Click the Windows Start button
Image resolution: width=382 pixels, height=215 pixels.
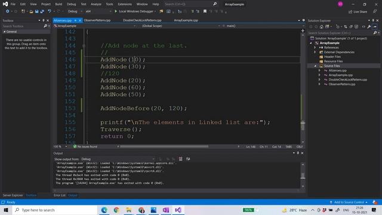(x=6, y=210)
